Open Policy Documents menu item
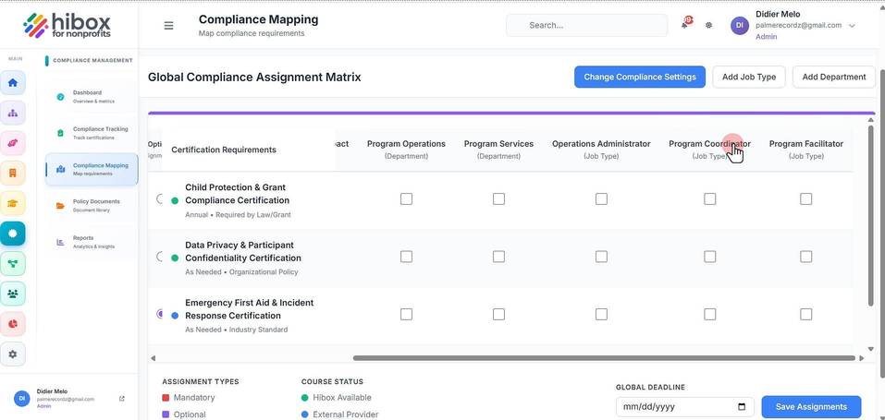Image resolution: width=885 pixels, height=420 pixels. pyautogui.click(x=92, y=205)
